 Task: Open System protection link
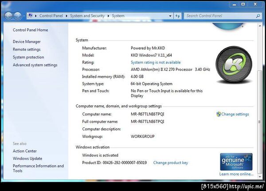28,57
